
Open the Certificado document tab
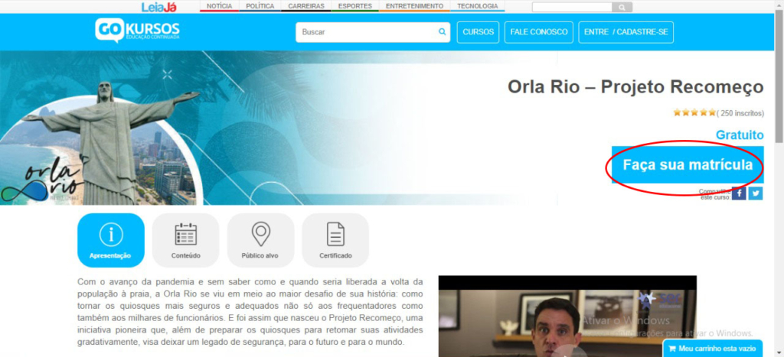(335, 240)
